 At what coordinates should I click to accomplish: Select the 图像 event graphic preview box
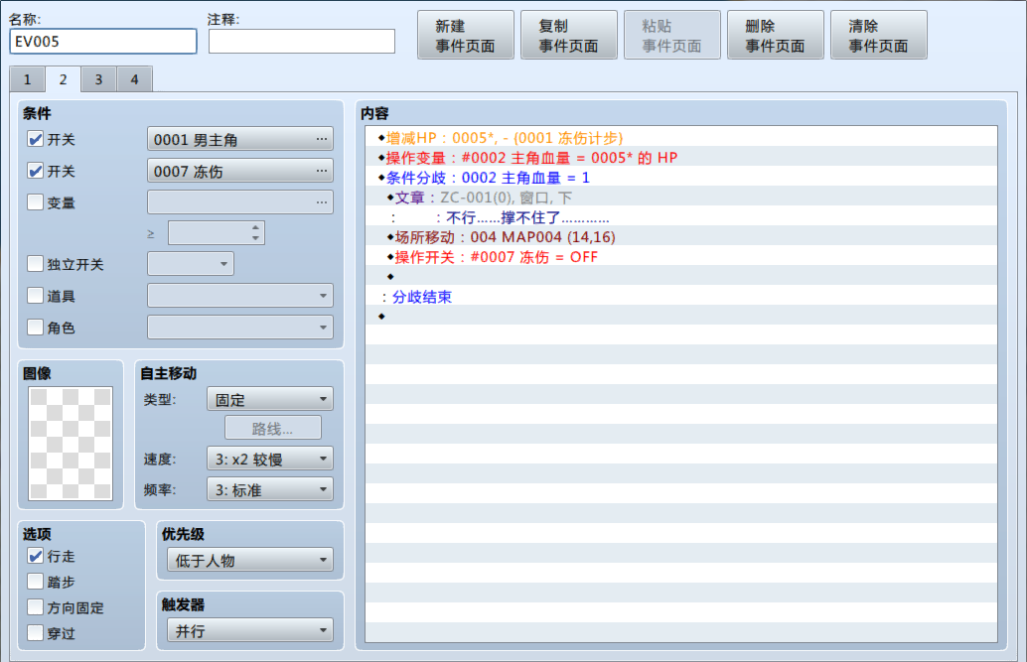pyautogui.click(x=71, y=444)
